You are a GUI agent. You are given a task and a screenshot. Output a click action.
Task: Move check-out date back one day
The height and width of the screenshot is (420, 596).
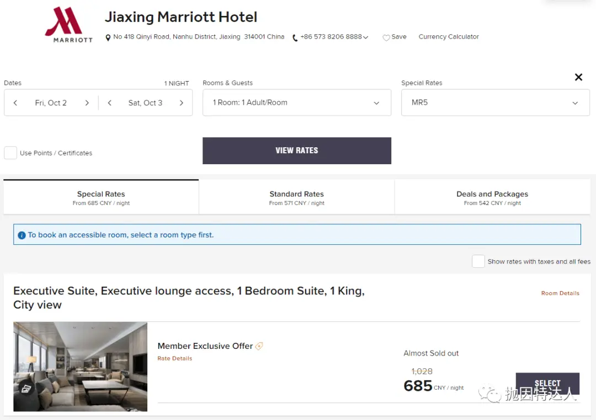(110, 103)
